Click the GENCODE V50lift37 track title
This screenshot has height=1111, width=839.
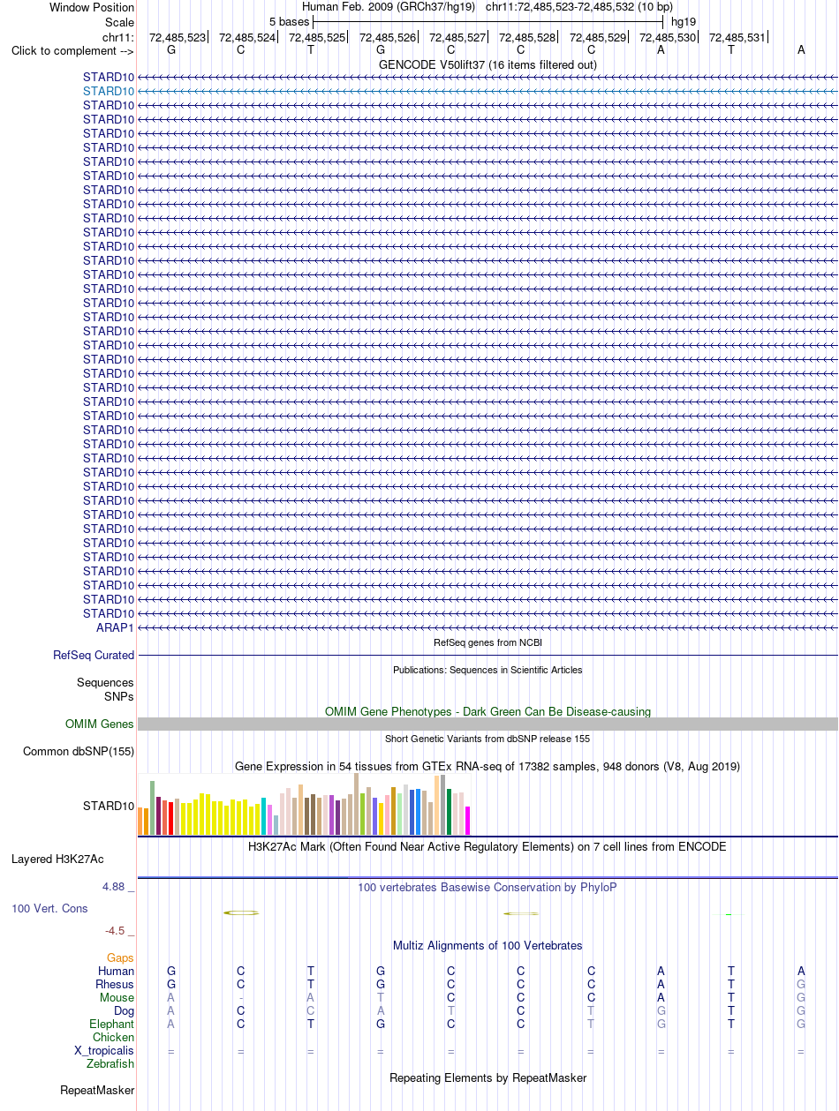tap(488, 64)
